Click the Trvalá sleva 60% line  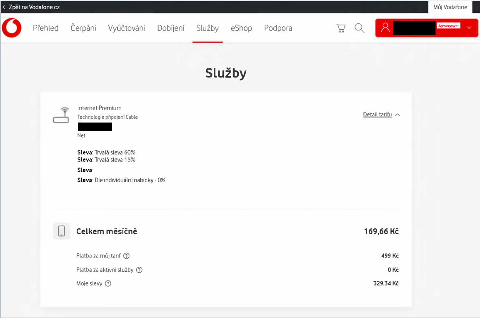tap(106, 153)
